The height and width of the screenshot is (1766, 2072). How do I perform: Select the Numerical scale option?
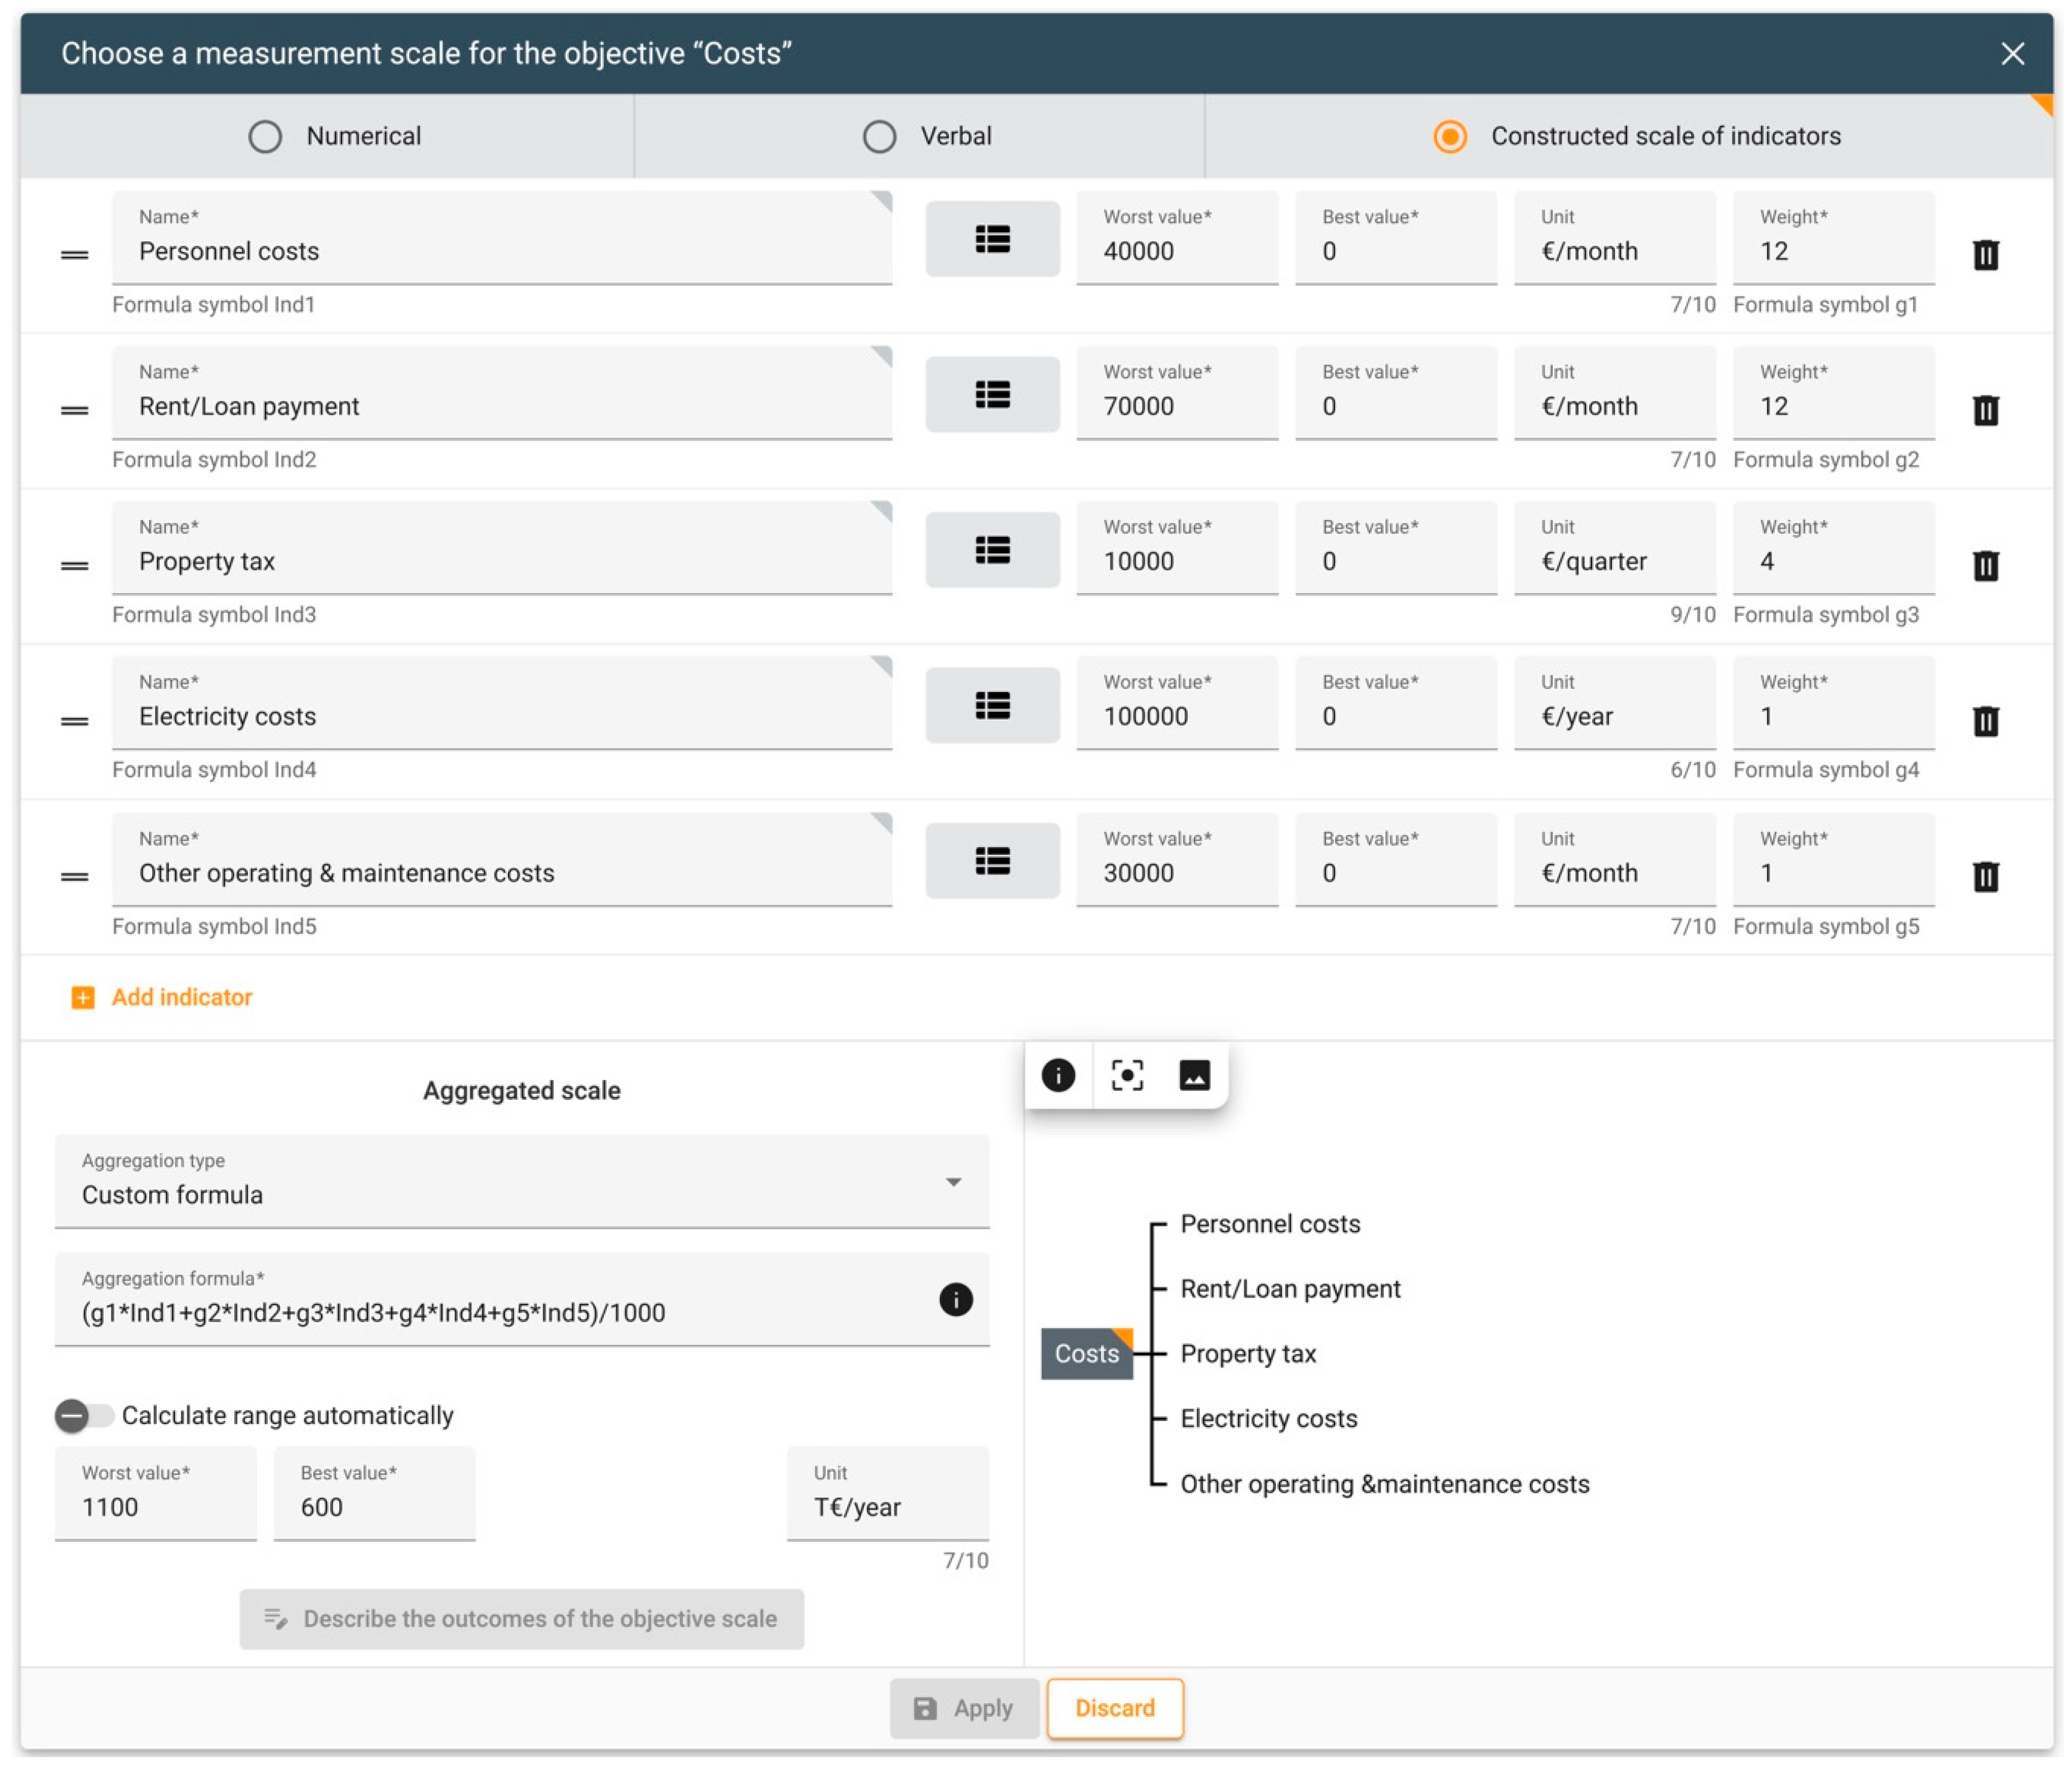[265, 136]
